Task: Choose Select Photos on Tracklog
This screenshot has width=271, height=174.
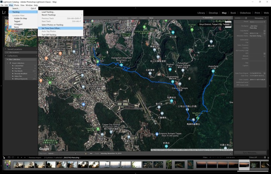Action: (61, 25)
